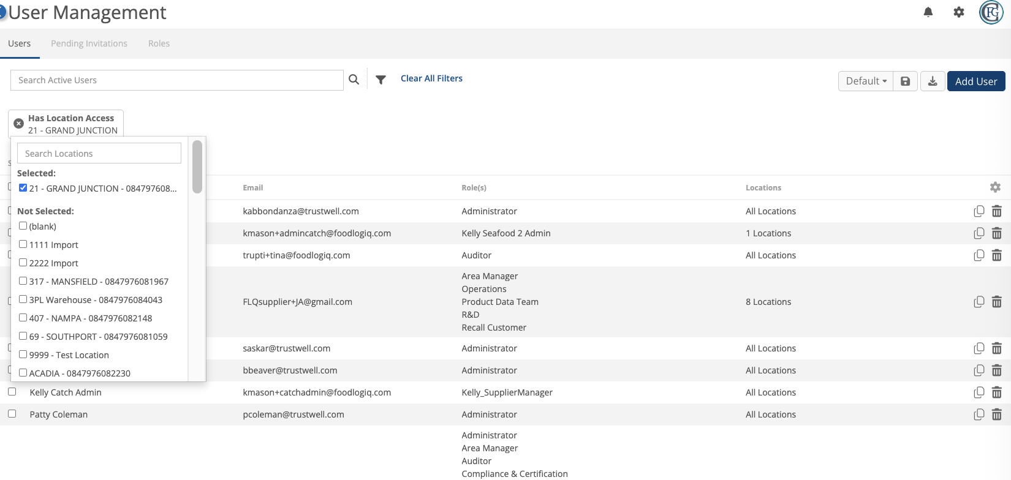Click Clear All Filters link

pos(431,78)
